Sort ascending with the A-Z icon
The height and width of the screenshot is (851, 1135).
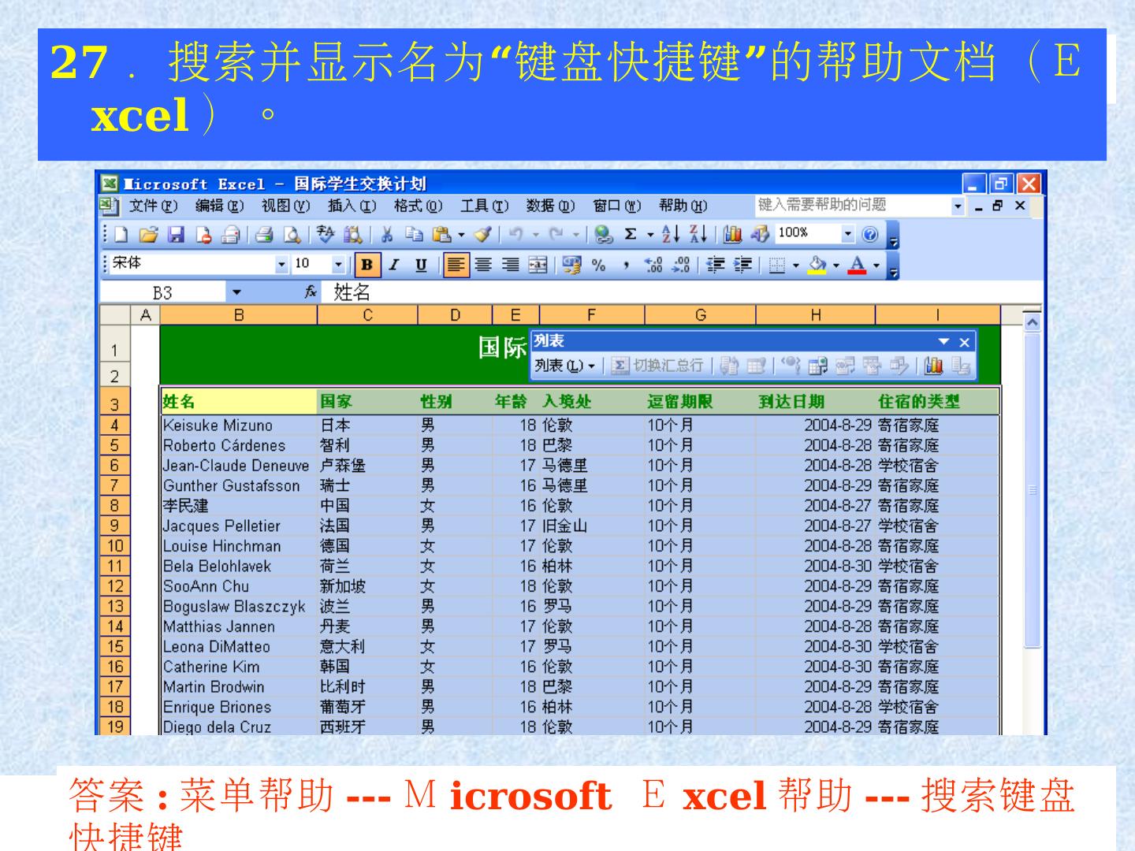click(x=670, y=234)
